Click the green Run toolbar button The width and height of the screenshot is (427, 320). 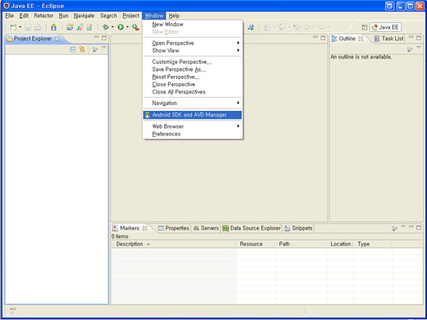(121, 27)
